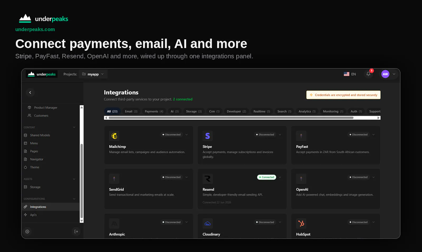Expand the Resend card chevron
Screen dimensions: 422x252
click(x=280, y=177)
